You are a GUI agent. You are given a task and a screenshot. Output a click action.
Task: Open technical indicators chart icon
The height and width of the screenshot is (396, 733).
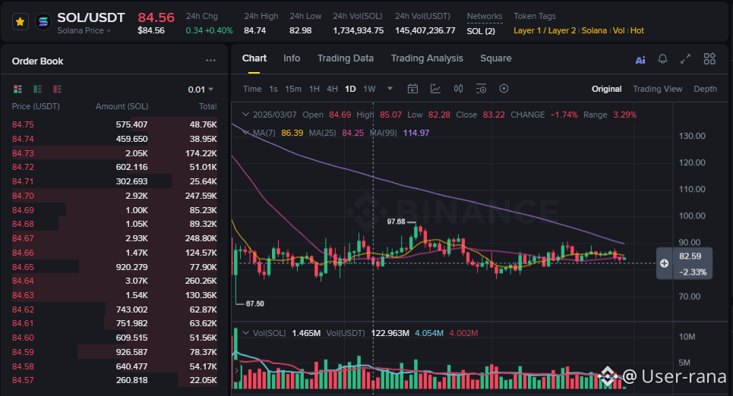coord(435,89)
